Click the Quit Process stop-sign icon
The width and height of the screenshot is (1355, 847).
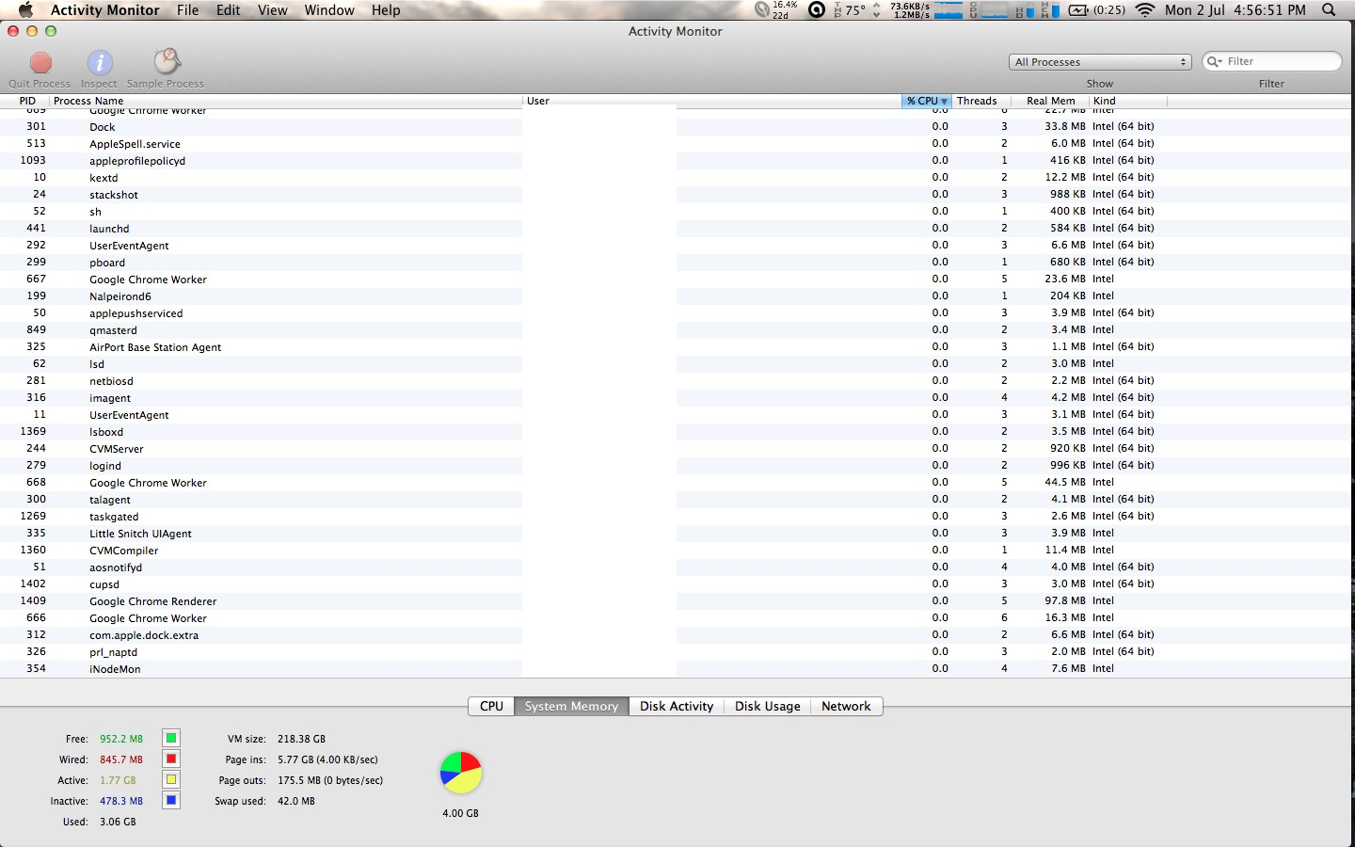[x=40, y=63]
